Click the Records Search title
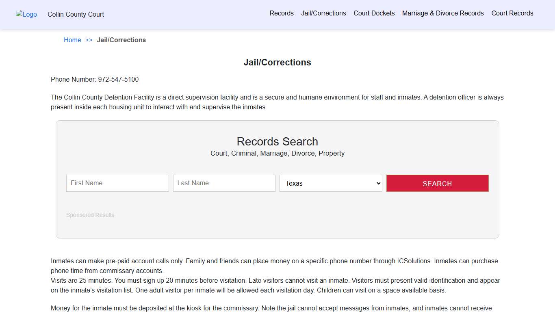 (277, 141)
